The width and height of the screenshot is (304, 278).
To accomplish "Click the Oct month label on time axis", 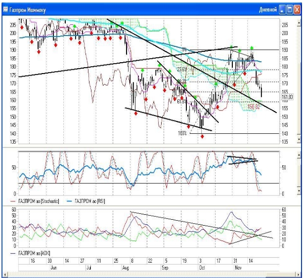I will [x=202, y=268].
